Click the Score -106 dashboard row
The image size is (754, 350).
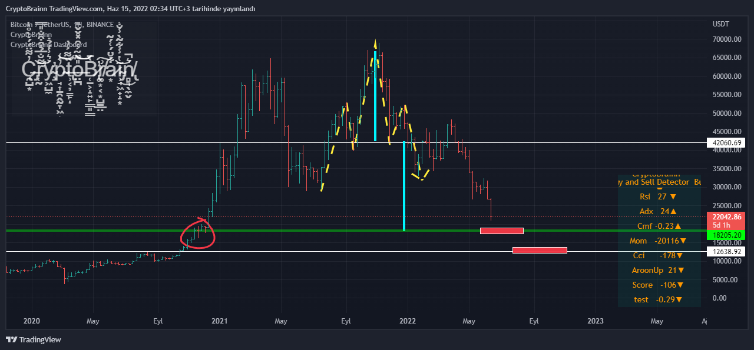coord(659,285)
